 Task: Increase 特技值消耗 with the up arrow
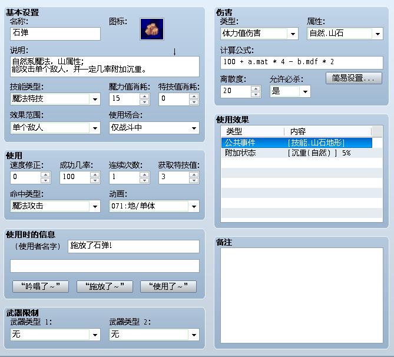tap(194, 96)
